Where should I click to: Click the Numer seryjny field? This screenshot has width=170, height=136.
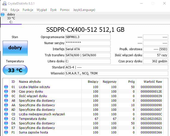[88, 43]
